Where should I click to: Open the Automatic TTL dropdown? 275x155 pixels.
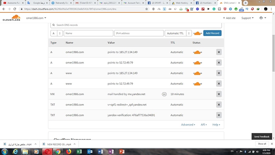[x=178, y=33]
